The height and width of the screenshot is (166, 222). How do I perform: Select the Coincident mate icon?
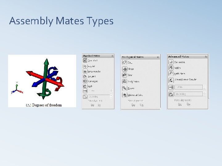(85, 61)
